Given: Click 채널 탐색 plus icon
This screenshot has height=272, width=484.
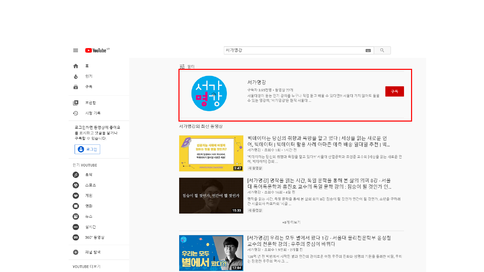Looking at the screenshot, I should coord(76,252).
